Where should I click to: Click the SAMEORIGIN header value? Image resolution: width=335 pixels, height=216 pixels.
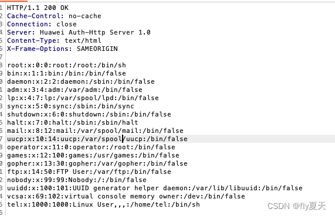click(97, 49)
